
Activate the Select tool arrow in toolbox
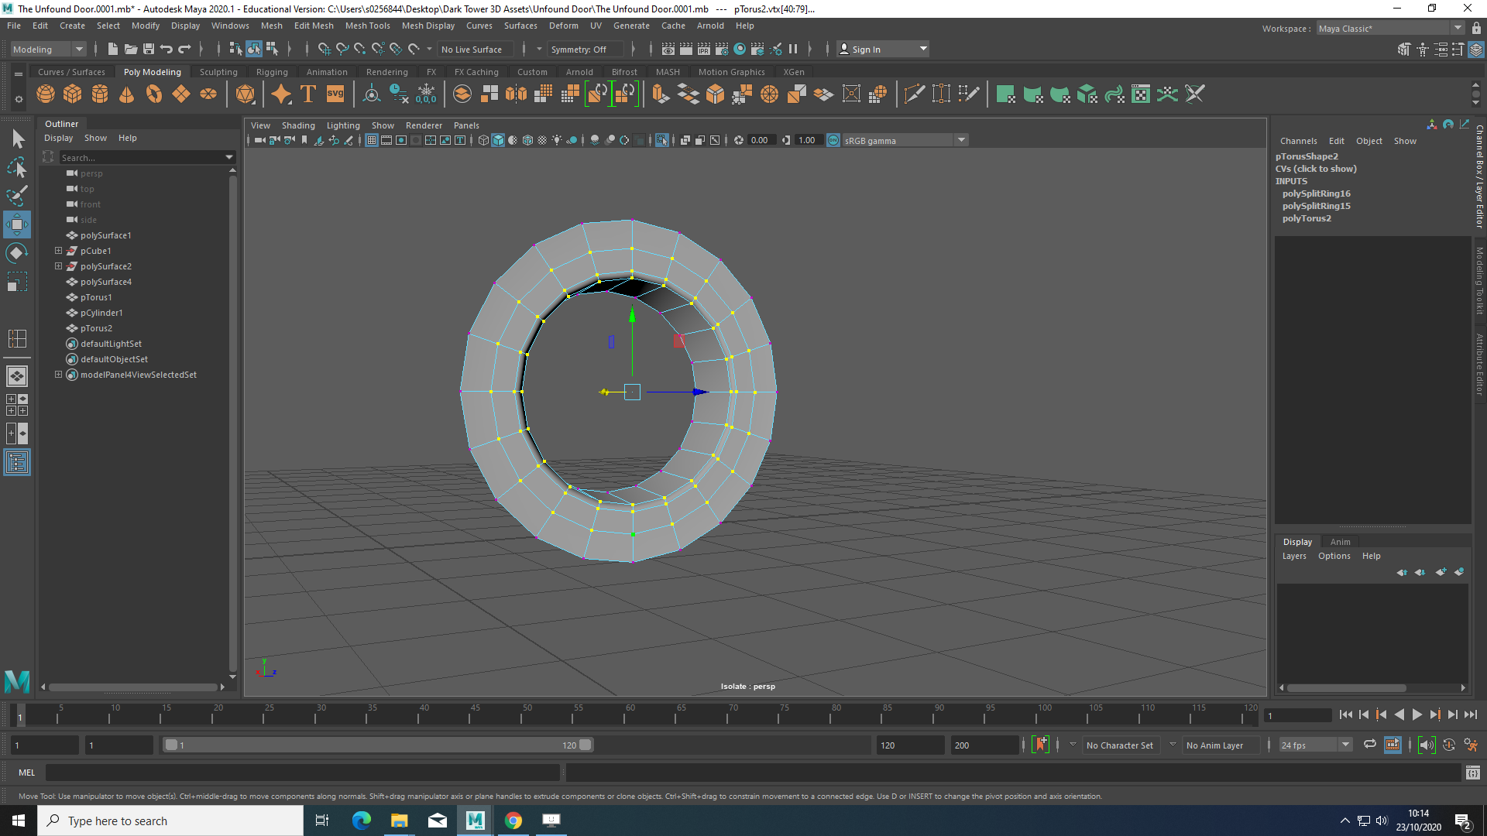tap(17, 139)
